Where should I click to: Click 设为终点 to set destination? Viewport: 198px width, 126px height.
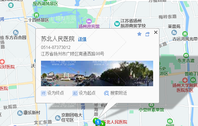tap(53, 93)
